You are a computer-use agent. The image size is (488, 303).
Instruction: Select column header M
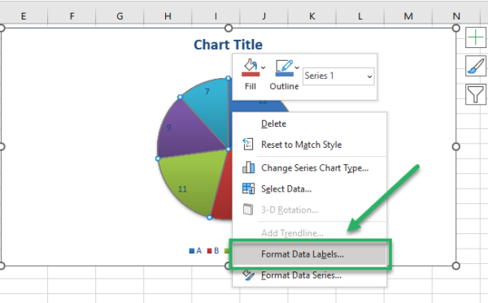[408, 16]
